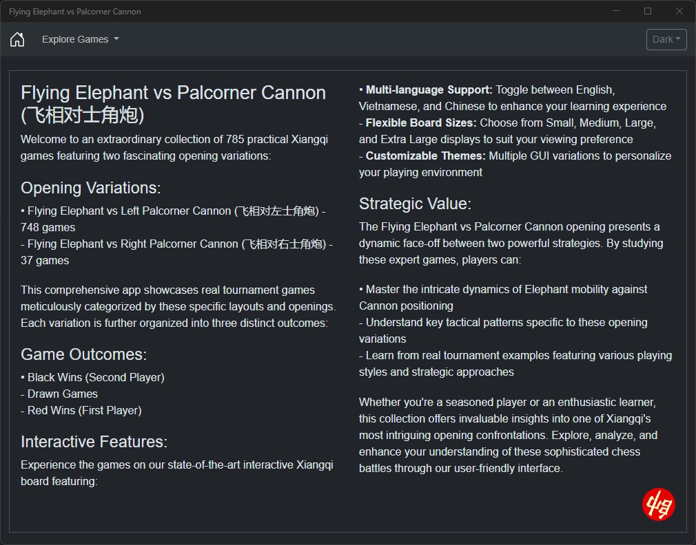Expand the Dark theme selector
The image size is (696, 545).
point(666,39)
